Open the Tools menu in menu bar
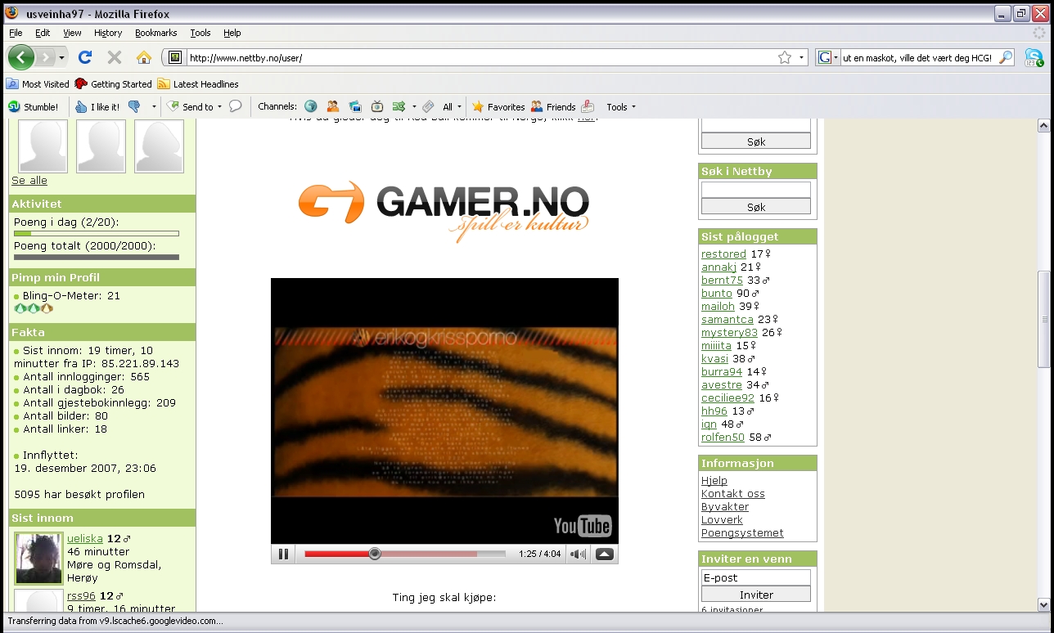 pyautogui.click(x=200, y=33)
